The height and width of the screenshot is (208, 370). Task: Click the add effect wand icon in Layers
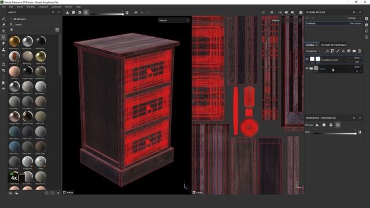(327, 51)
